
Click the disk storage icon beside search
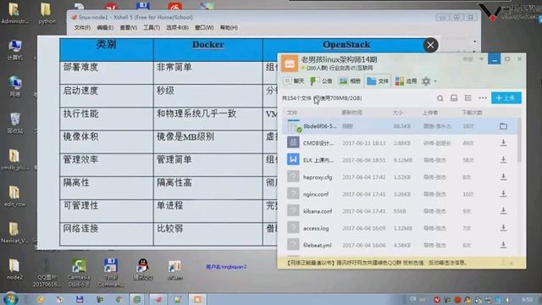[x=454, y=98]
